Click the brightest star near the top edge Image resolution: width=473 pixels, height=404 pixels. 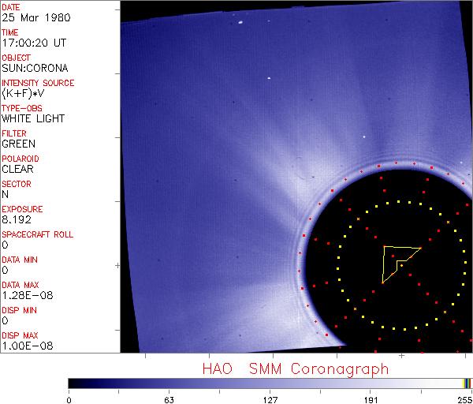[x=240, y=22]
